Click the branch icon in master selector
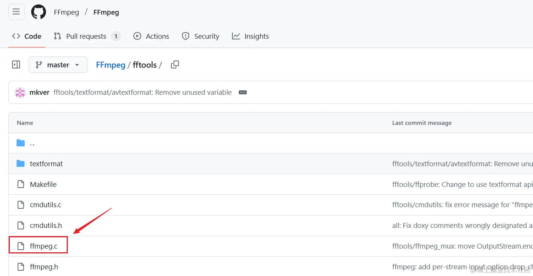 pos(39,65)
